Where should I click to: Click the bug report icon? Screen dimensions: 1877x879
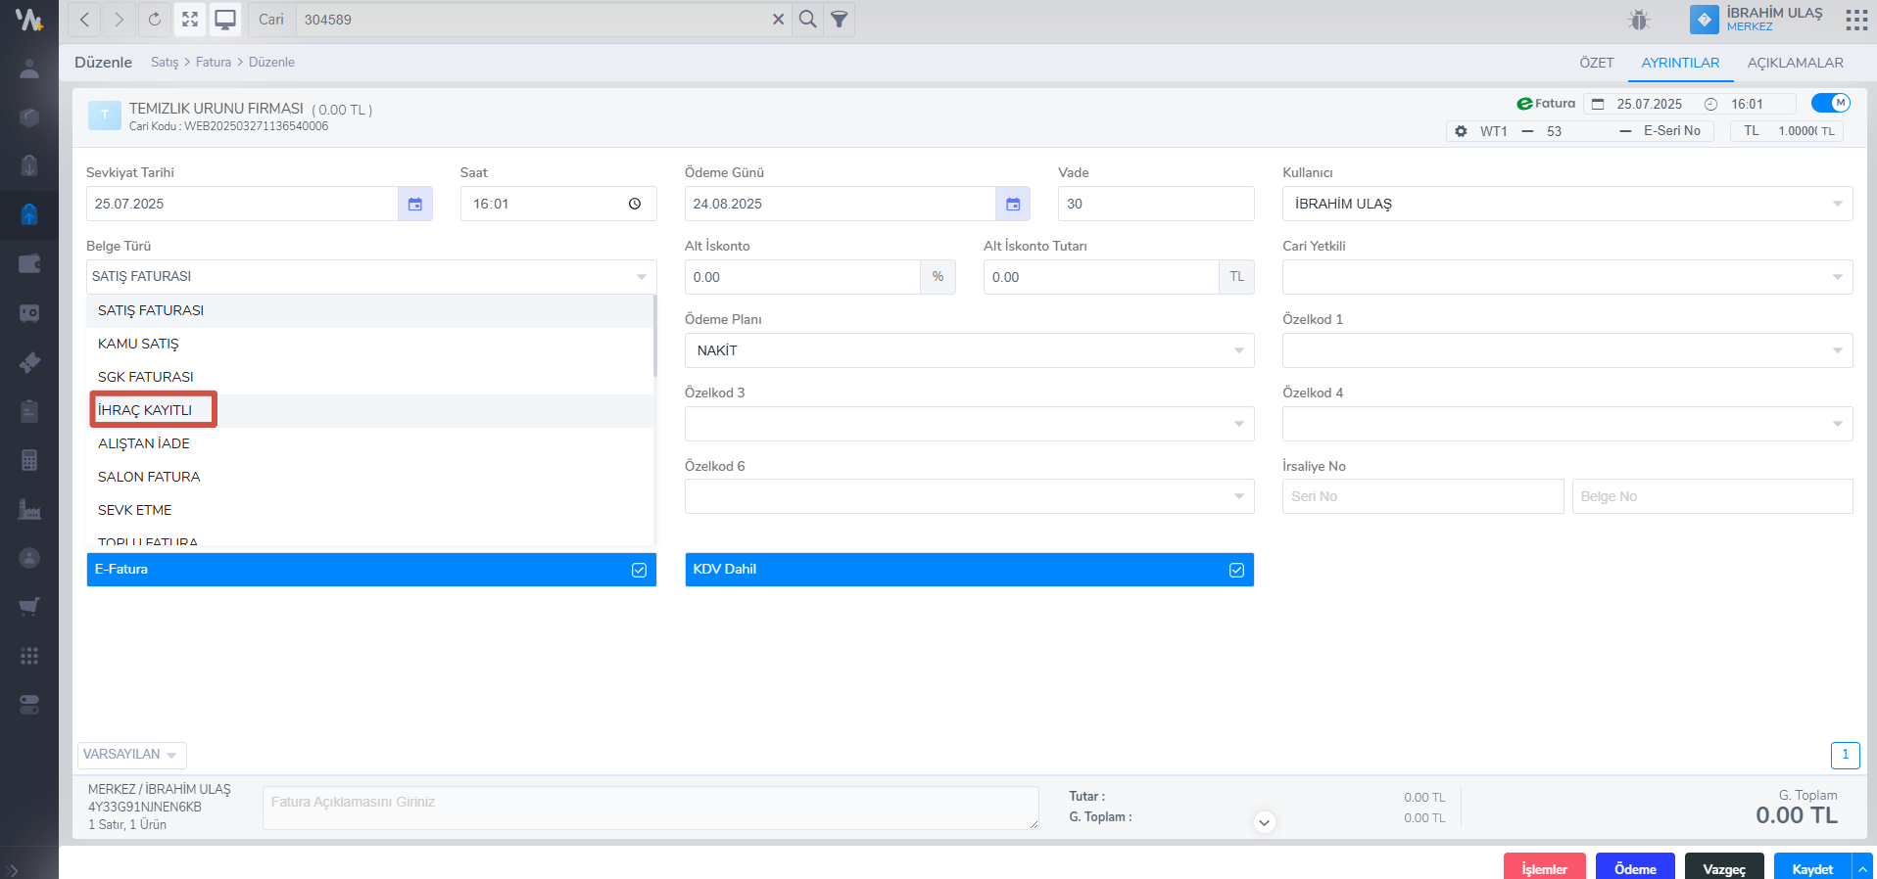tap(1639, 20)
